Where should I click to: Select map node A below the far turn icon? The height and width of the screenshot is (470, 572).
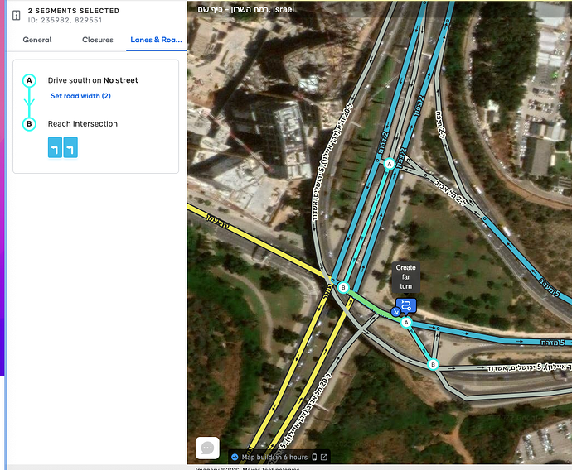[x=406, y=323]
